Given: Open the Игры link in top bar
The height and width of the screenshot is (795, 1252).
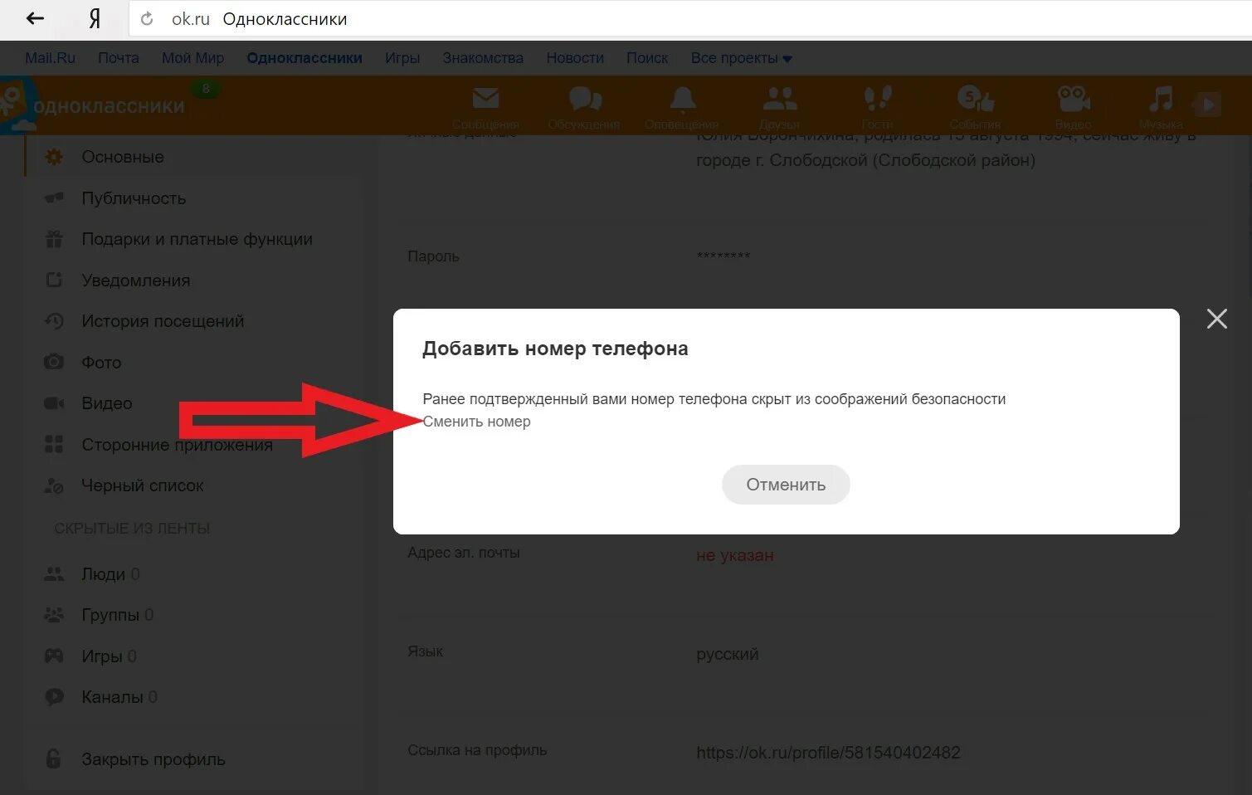Looking at the screenshot, I should [402, 58].
